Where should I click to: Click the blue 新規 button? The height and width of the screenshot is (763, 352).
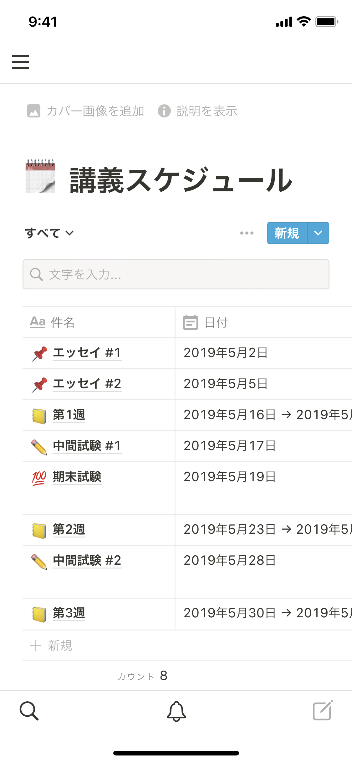pos(287,233)
